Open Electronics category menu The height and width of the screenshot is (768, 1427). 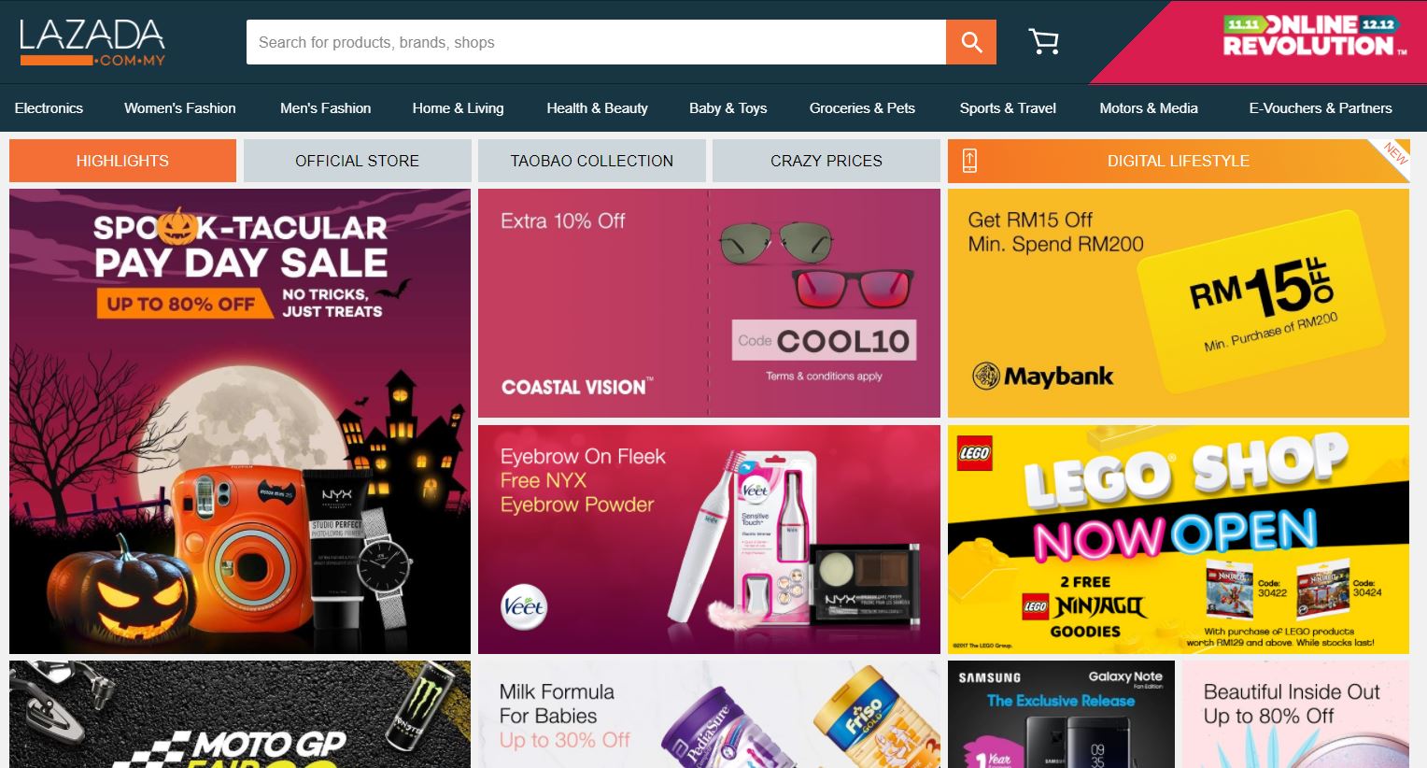49,108
